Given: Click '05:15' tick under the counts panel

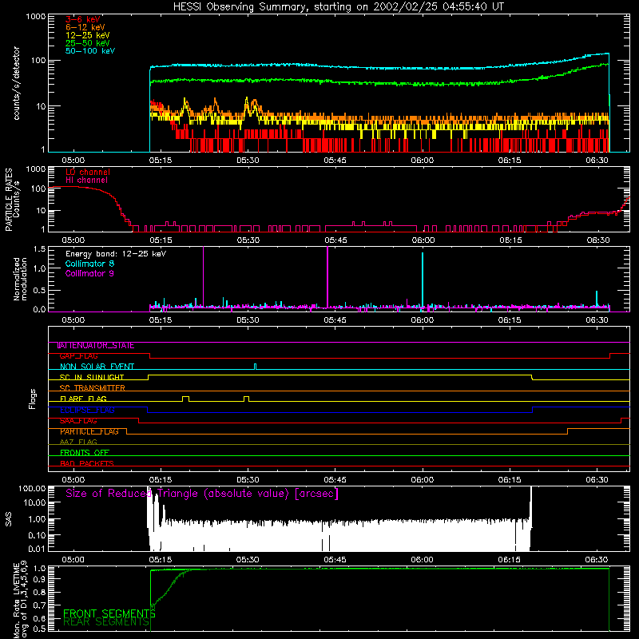Looking at the screenshot, I should click(x=161, y=161).
